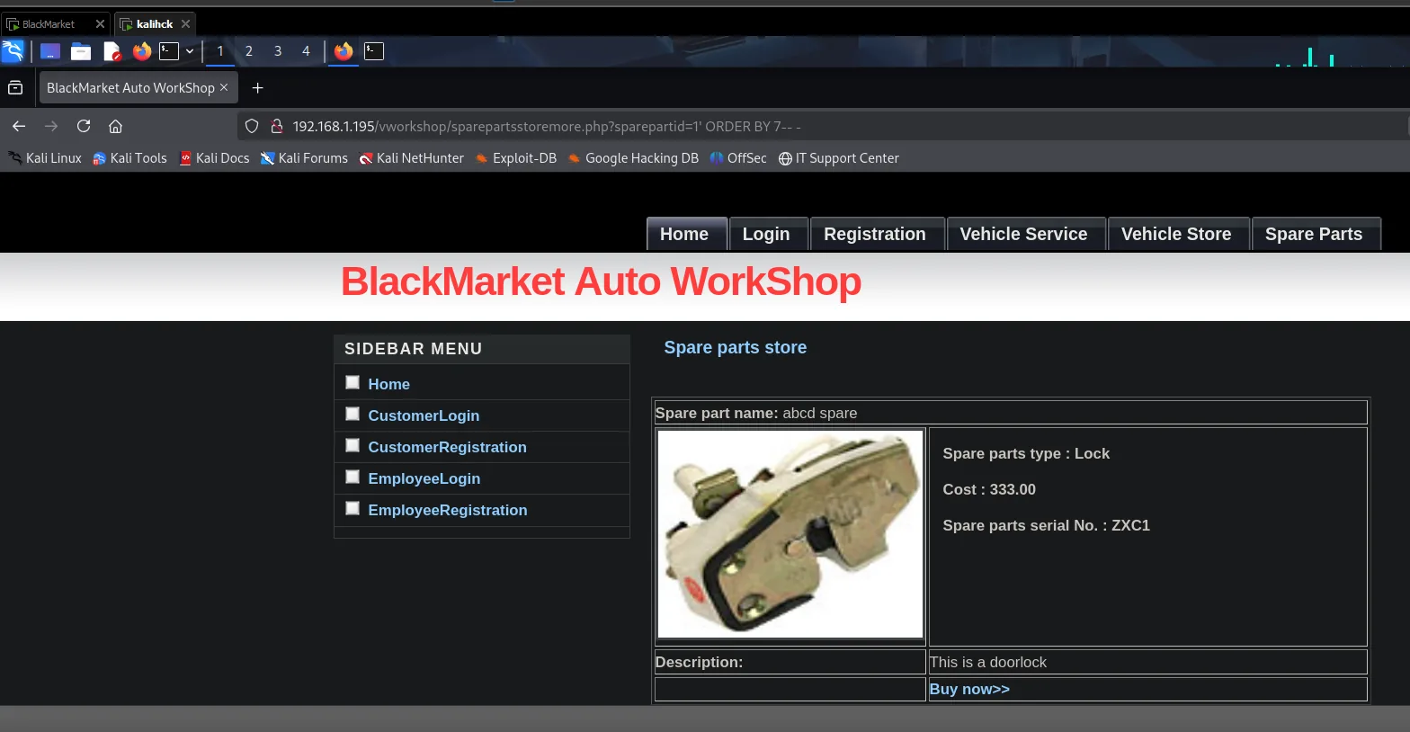Open the Kali Tools bookmark
Screen dimensions: 1410x732
click(129, 158)
